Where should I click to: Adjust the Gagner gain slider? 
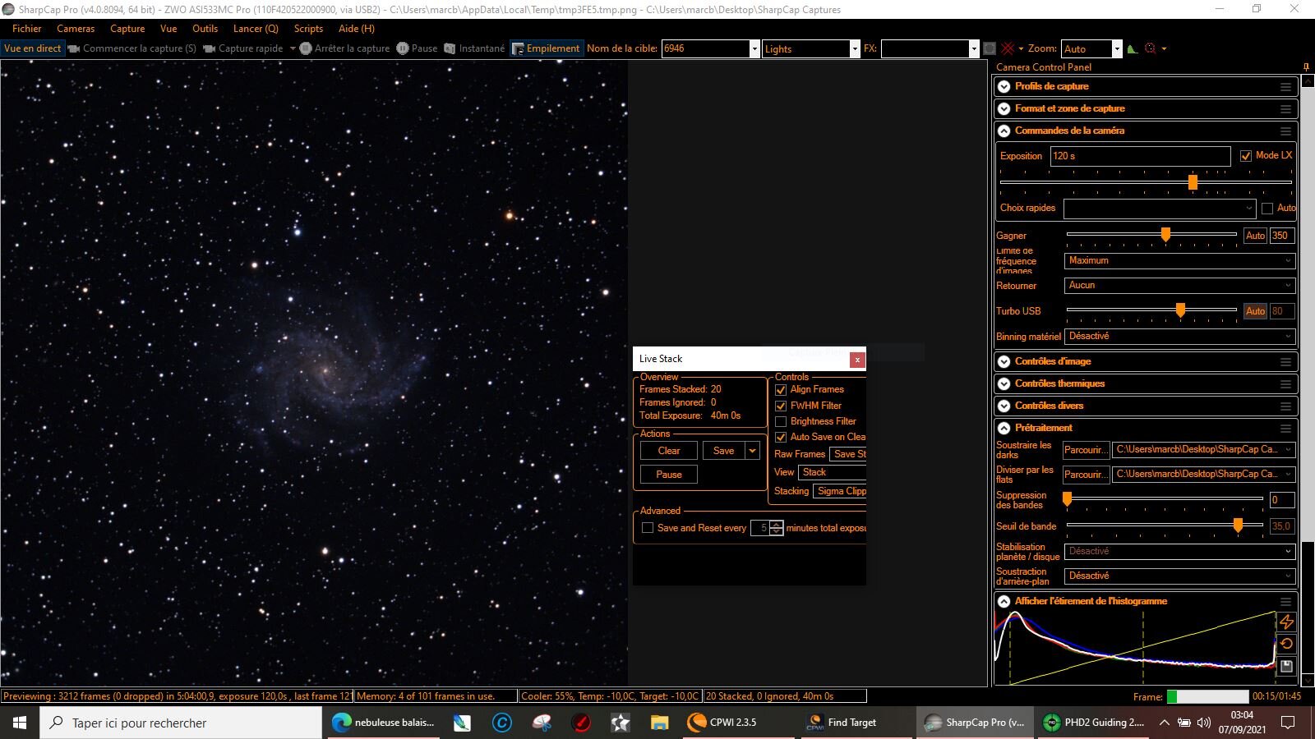pyautogui.click(x=1165, y=235)
